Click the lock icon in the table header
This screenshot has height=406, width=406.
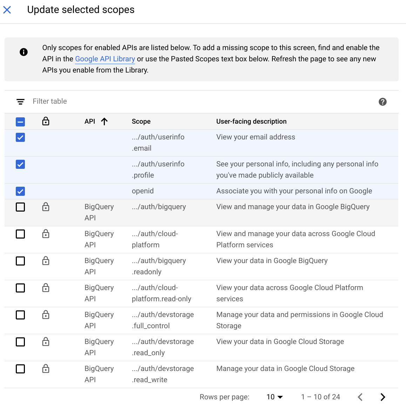(46, 122)
